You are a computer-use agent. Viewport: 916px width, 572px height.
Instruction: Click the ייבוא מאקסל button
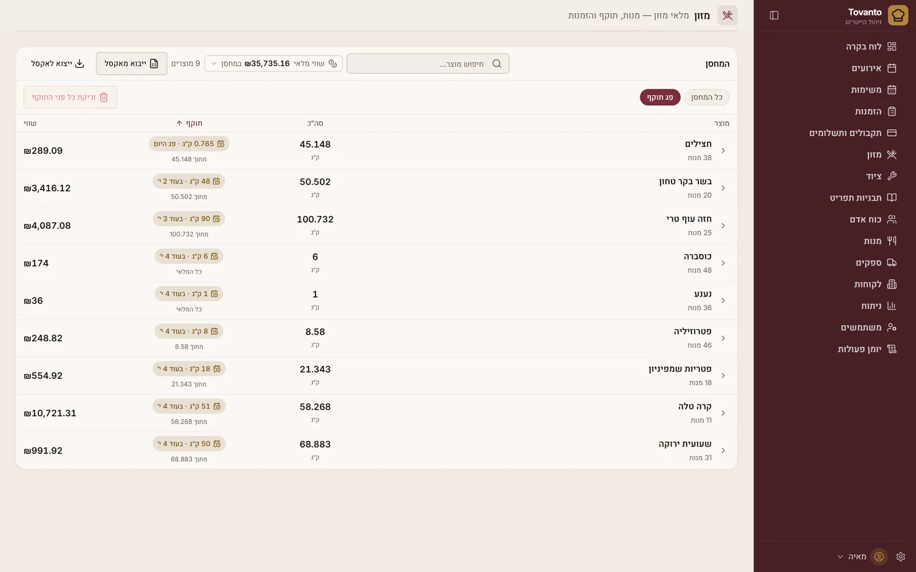point(132,63)
